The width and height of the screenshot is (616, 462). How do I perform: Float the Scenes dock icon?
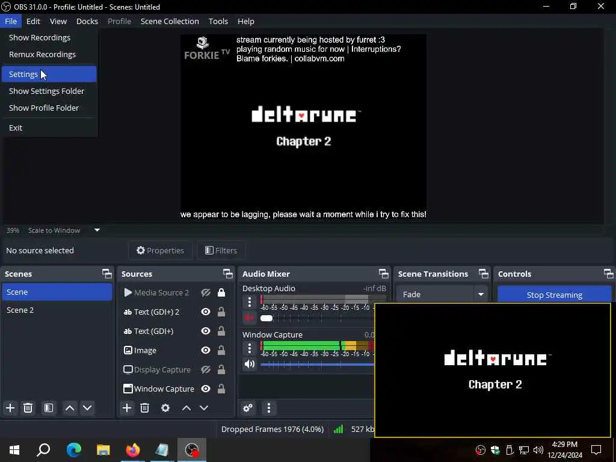pyautogui.click(x=107, y=274)
